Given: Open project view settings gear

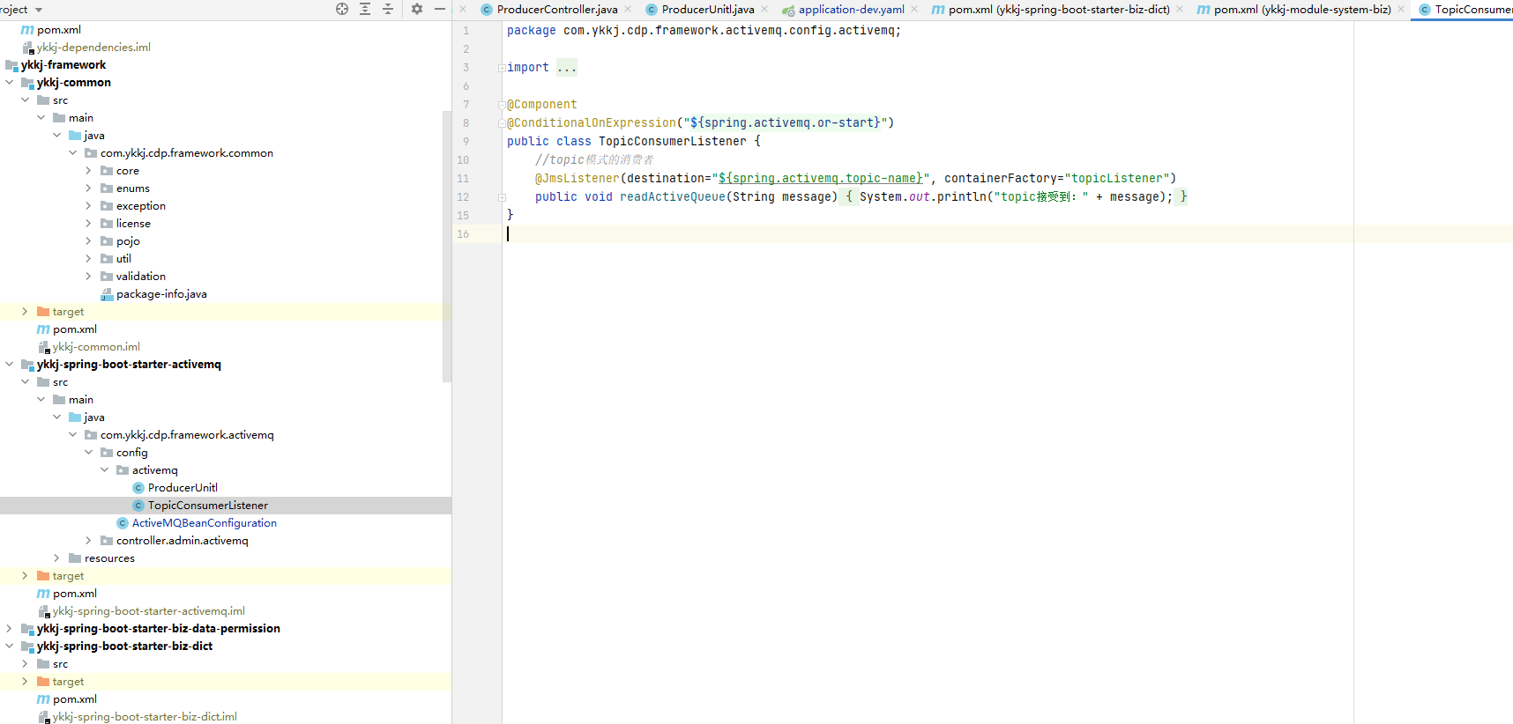Looking at the screenshot, I should point(417,9).
